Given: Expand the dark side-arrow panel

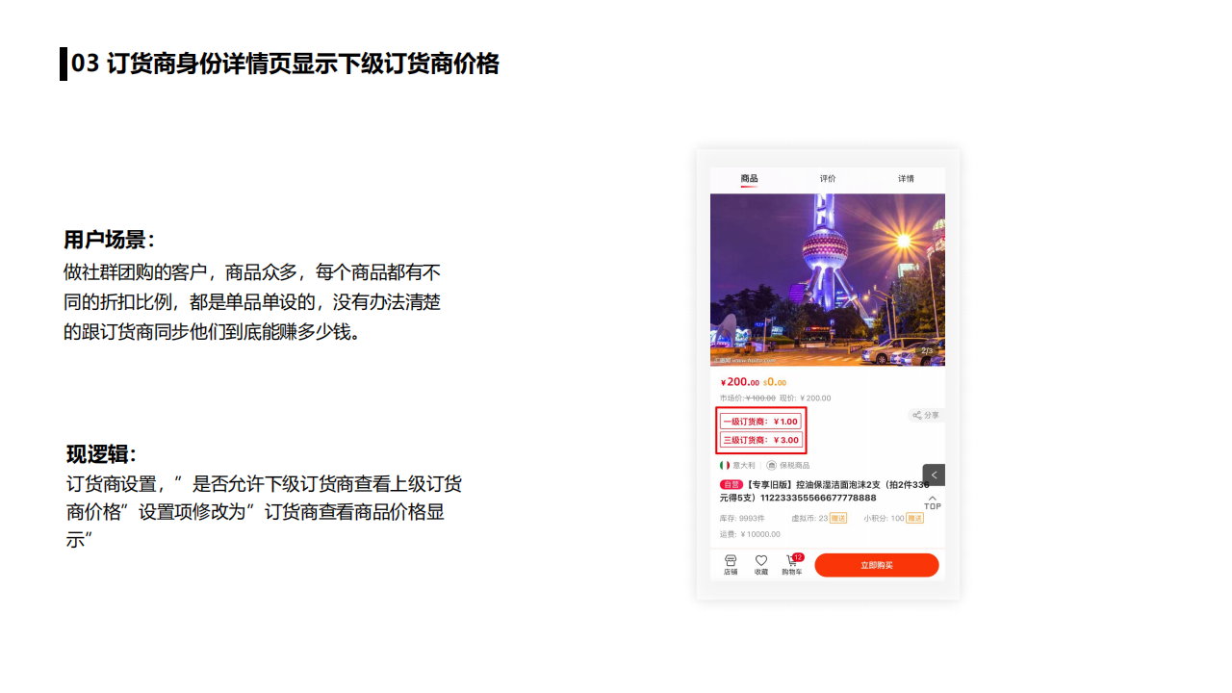Looking at the screenshot, I should pos(934,475).
